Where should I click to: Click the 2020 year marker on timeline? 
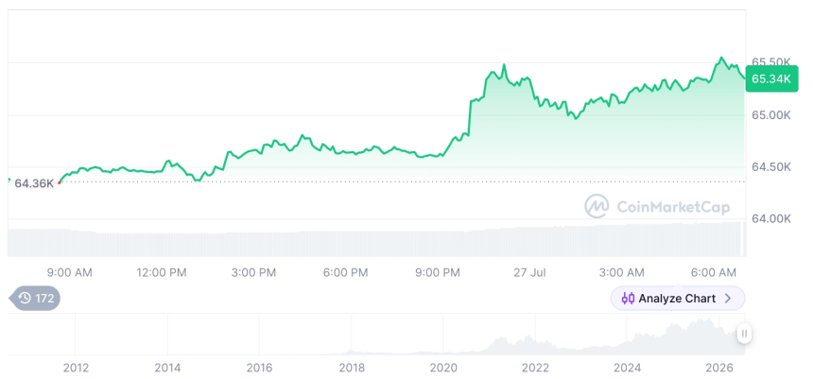coord(443,368)
